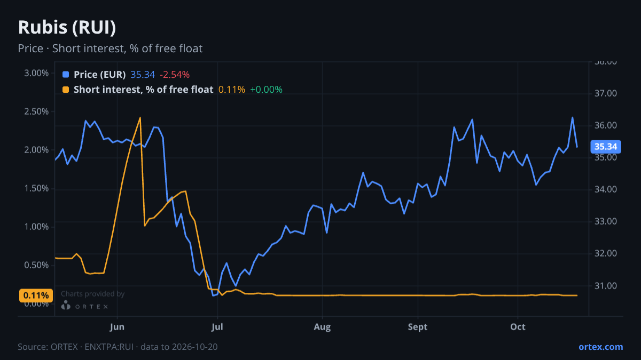Click the 37.00 right axis label
This screenshot has height=360, width=641.
tap(605, 94)
